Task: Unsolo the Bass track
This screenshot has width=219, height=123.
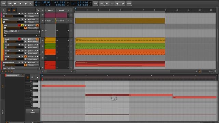Action: [22, 25]
